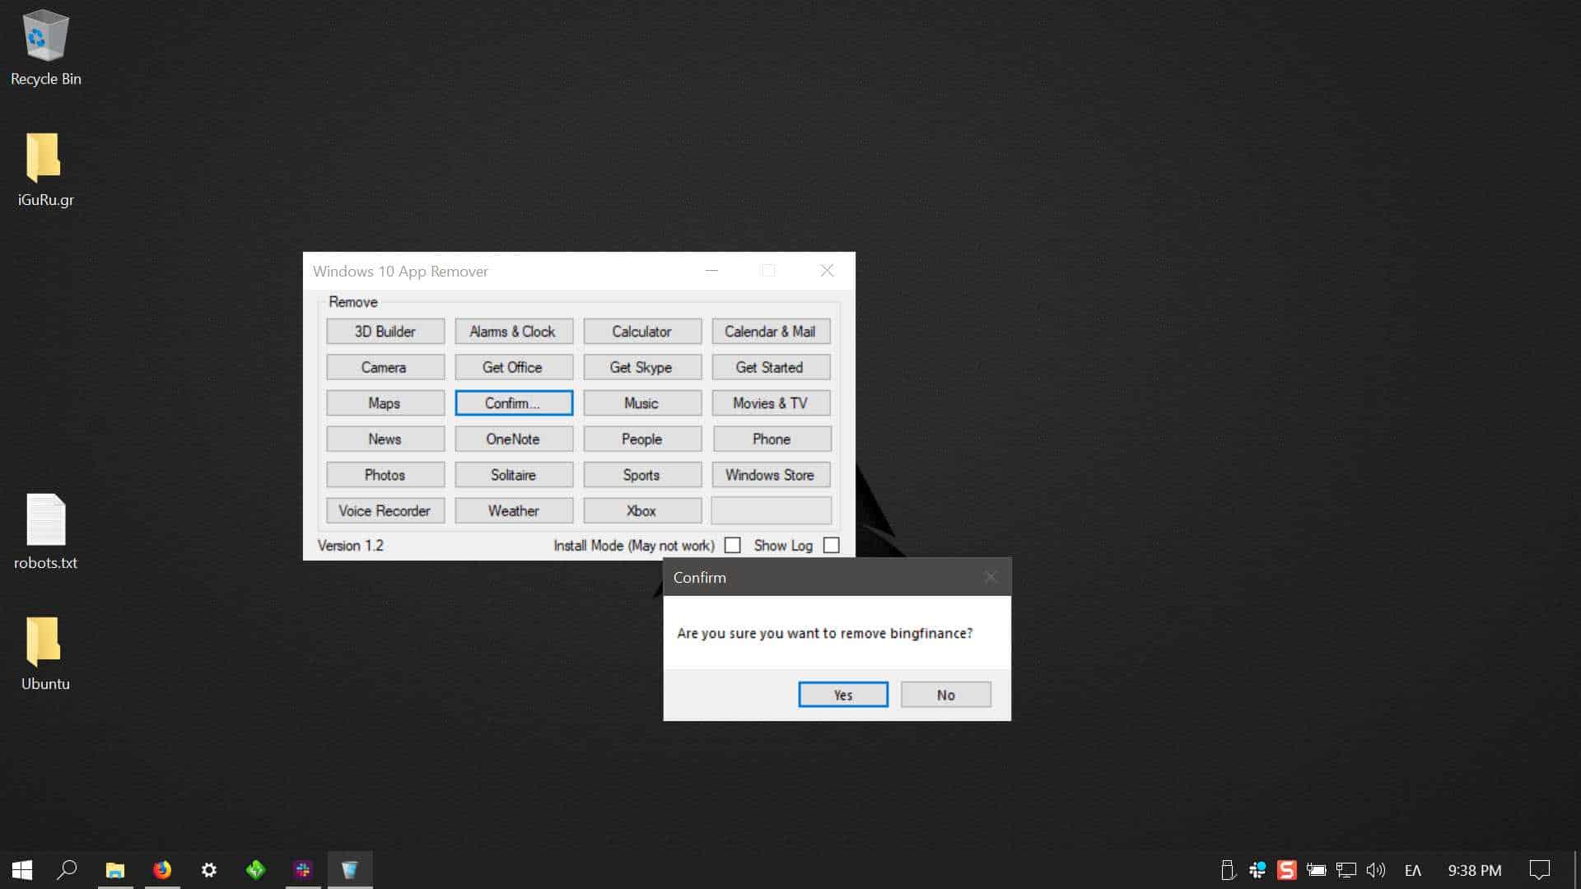Remove the Music app
The height and width of the screenshot is (889, 1581).
641,403
